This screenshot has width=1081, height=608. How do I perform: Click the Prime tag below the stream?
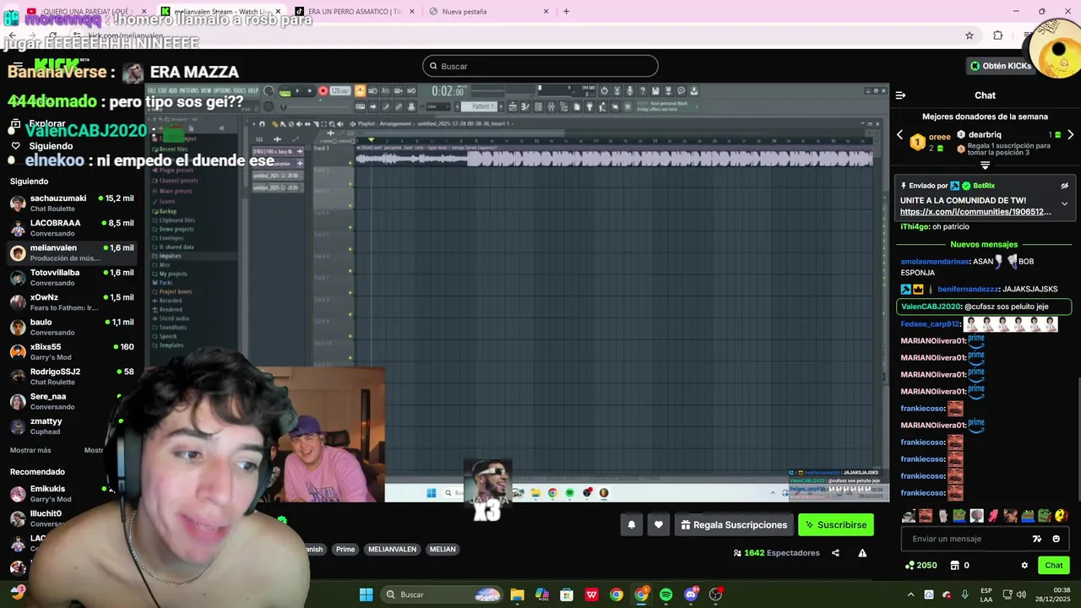[x=345, y=549]
